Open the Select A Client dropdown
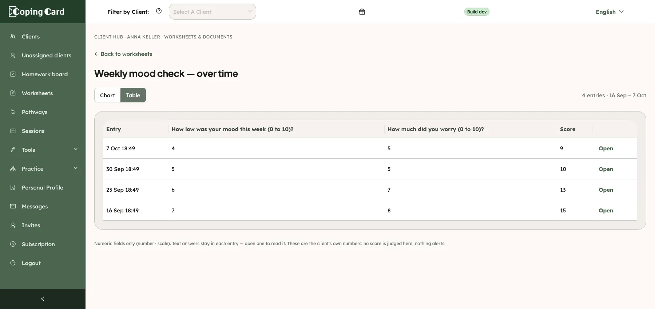Image resolution: width=655 pixels, height=309 pixels. pyautogui.click(x=213, y=12)
